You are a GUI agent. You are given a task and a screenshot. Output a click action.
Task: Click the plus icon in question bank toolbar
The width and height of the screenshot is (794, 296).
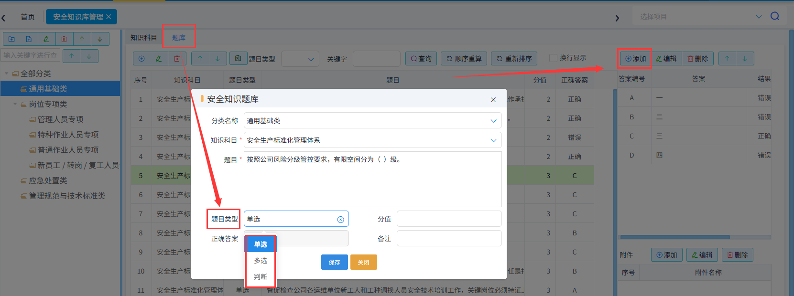[x=141, y=59]
